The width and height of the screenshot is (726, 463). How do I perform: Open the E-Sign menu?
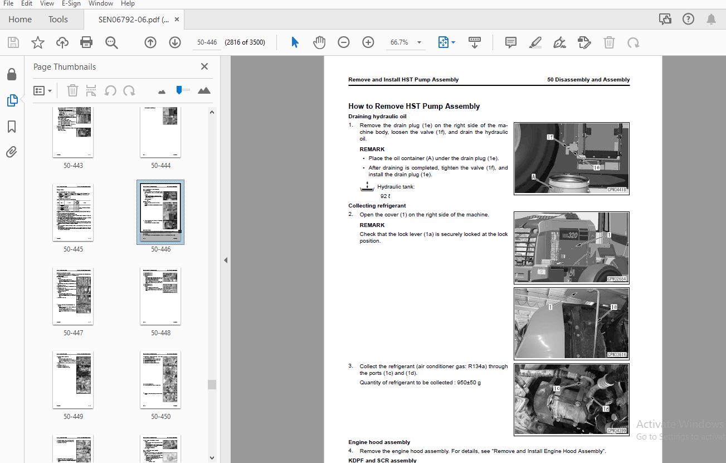click(x=71, y=3)
